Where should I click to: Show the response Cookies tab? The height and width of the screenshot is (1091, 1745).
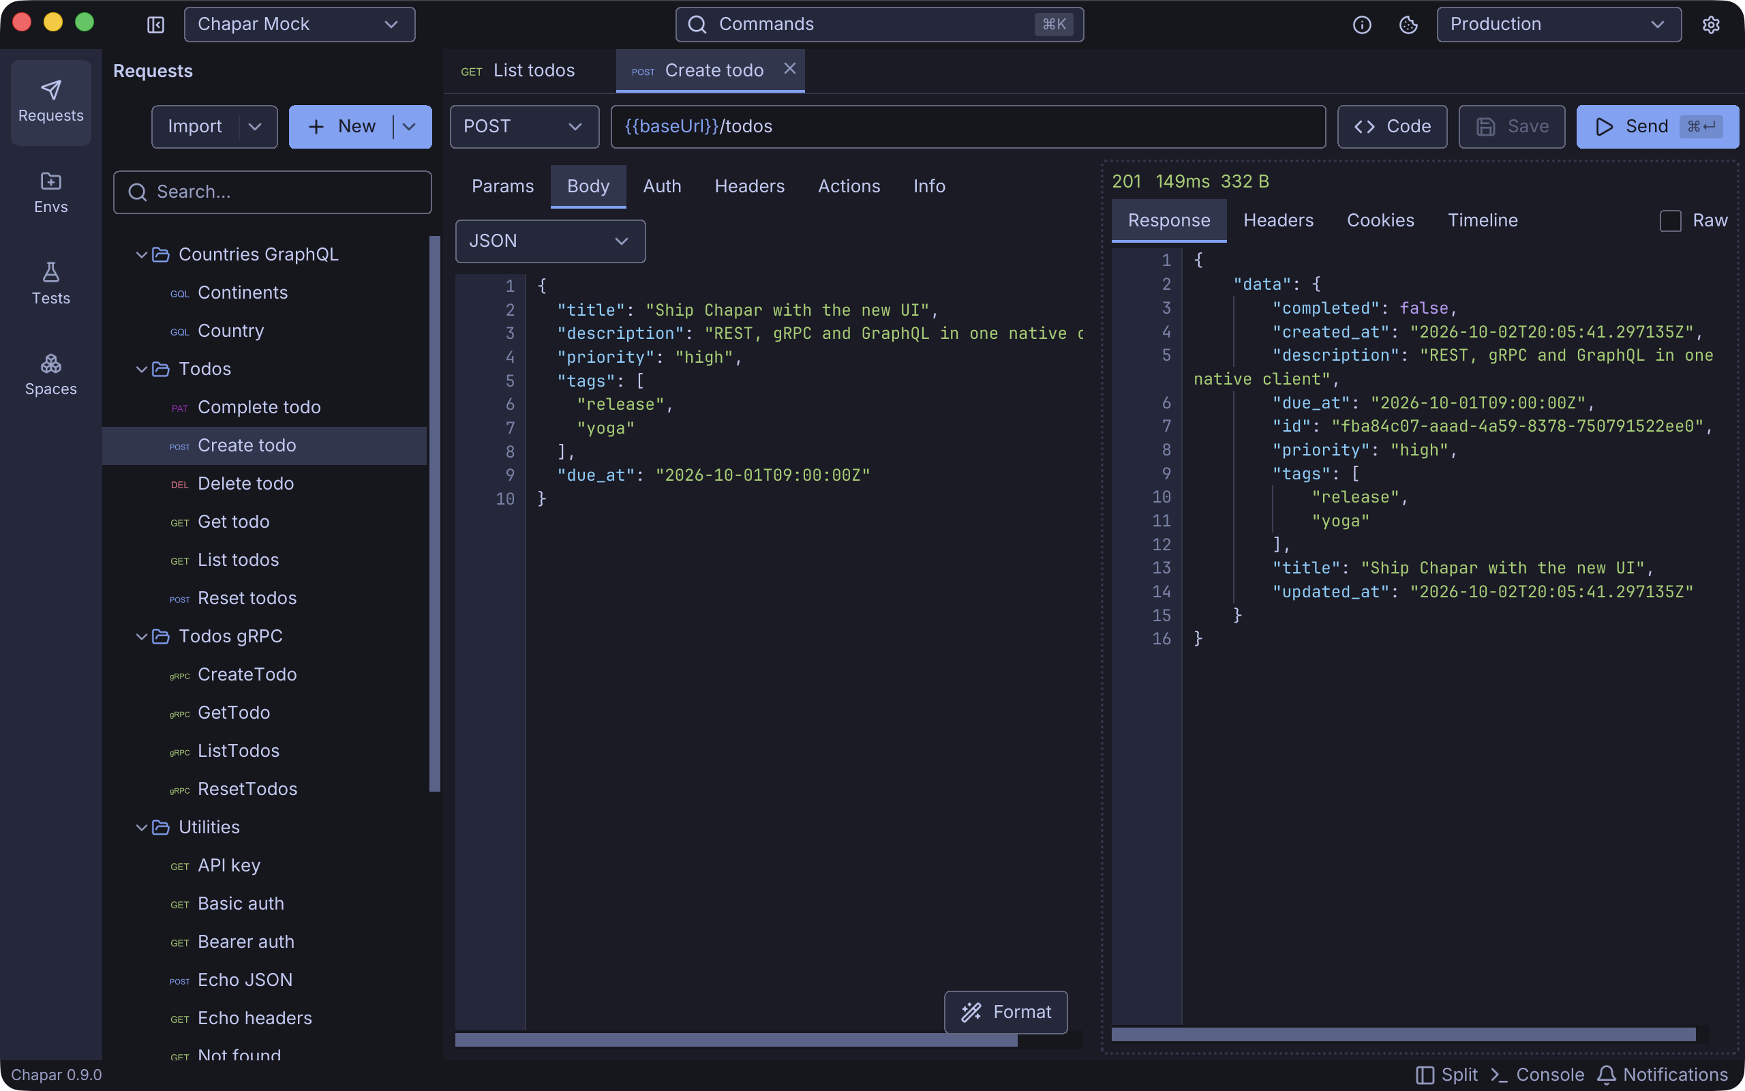tap(1380, 221)
